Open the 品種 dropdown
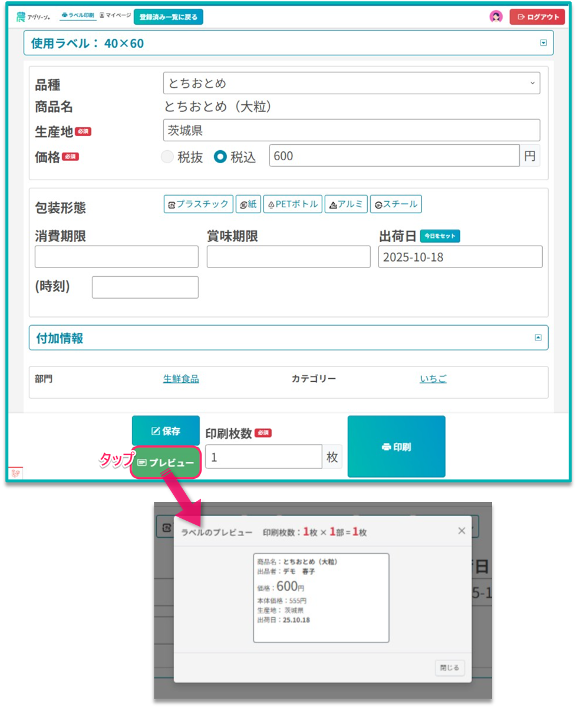577x708 pixels. click(x=351, y=83)
